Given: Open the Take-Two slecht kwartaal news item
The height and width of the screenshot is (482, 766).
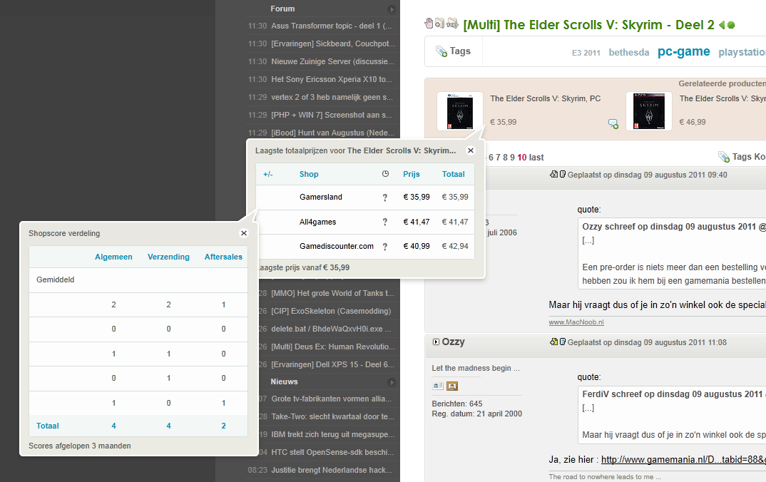Looking at the screenshot, I should point(332,416).
